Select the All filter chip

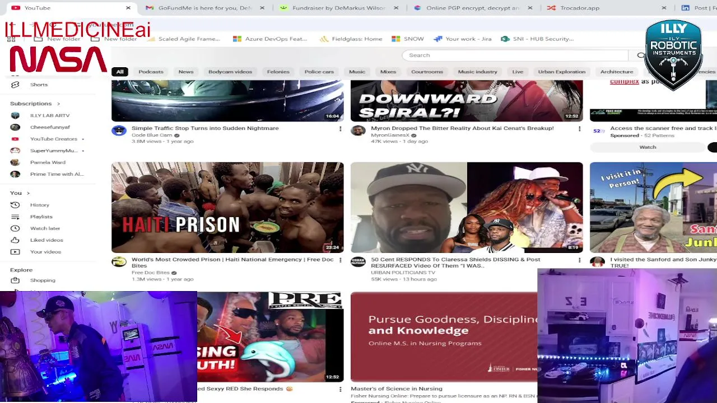(x=120, y=72)
